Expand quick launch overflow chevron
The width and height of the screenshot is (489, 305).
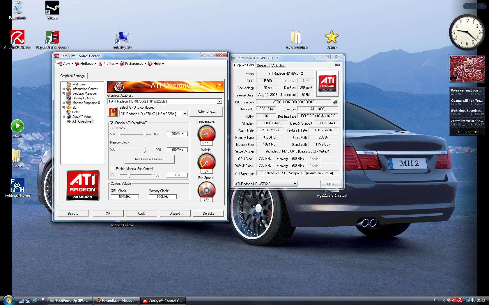pyautogui.click(x=43, y=299)
